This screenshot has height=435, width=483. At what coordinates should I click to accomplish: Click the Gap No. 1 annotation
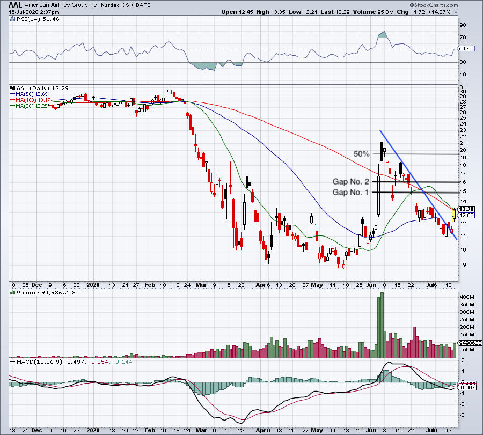pos(350,193)
